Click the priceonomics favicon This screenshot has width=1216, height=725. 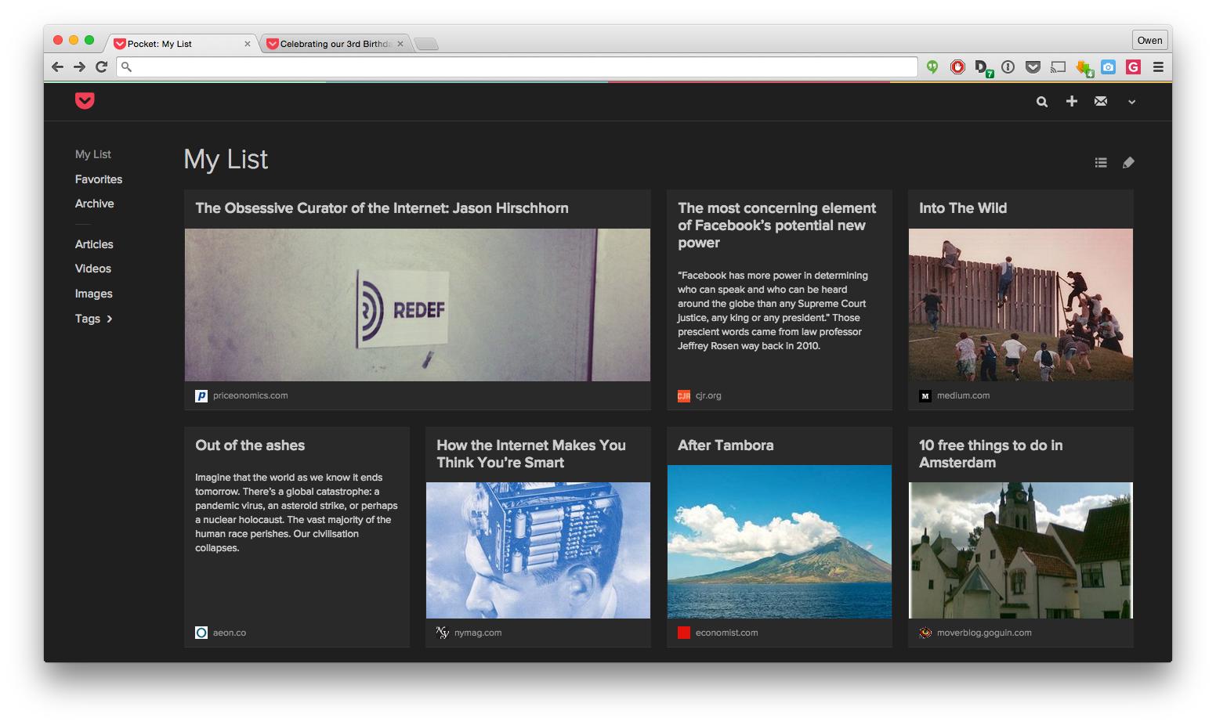201,396
